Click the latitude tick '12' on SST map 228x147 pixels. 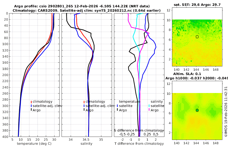[x=168, y=10]
